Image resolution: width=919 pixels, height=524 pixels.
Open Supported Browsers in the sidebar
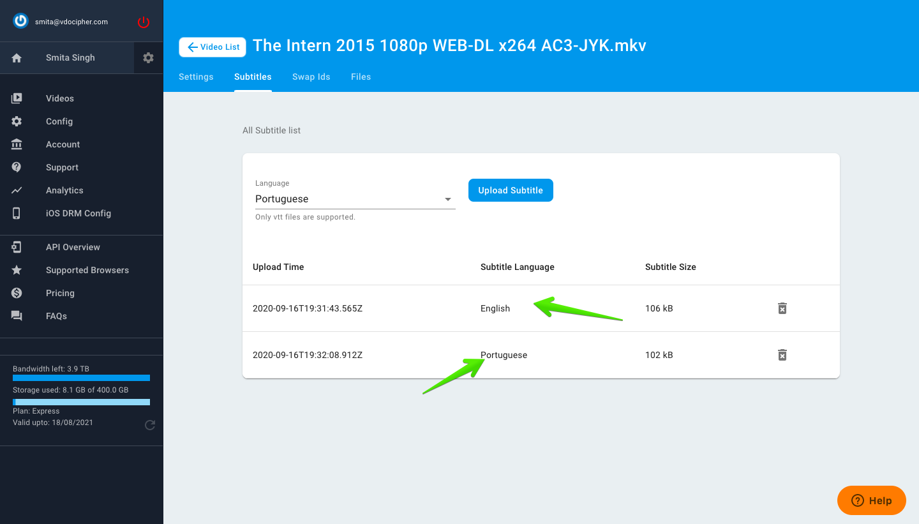coord(87,270)
